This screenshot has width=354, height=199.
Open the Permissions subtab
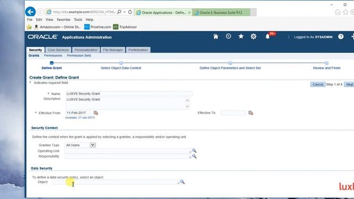(x=53, y=55)
